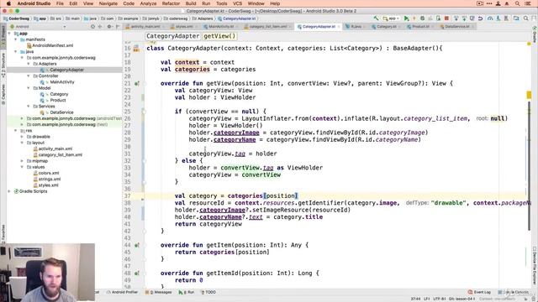
Task: Open the Analyze menu
Action: [x=148, y=3]
